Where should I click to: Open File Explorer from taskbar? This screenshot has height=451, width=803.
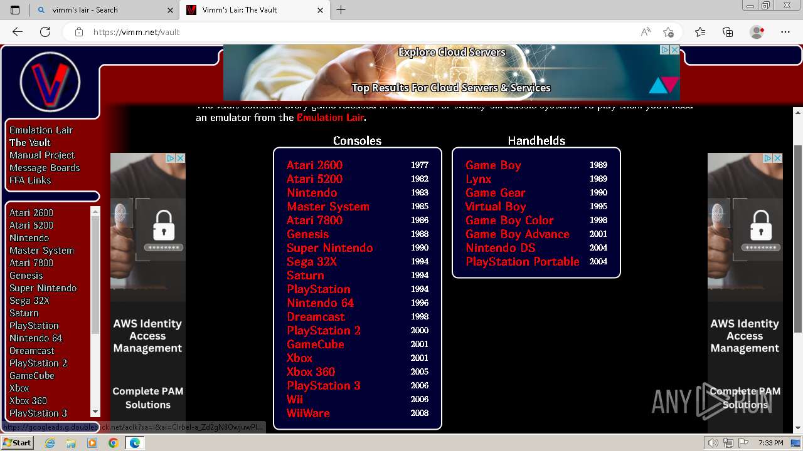(x=71, y=443)
